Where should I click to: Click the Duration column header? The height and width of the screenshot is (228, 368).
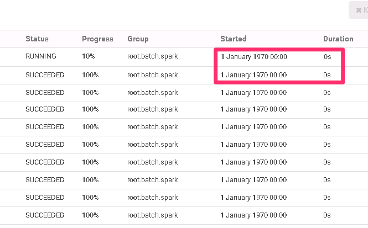(338, 39)
